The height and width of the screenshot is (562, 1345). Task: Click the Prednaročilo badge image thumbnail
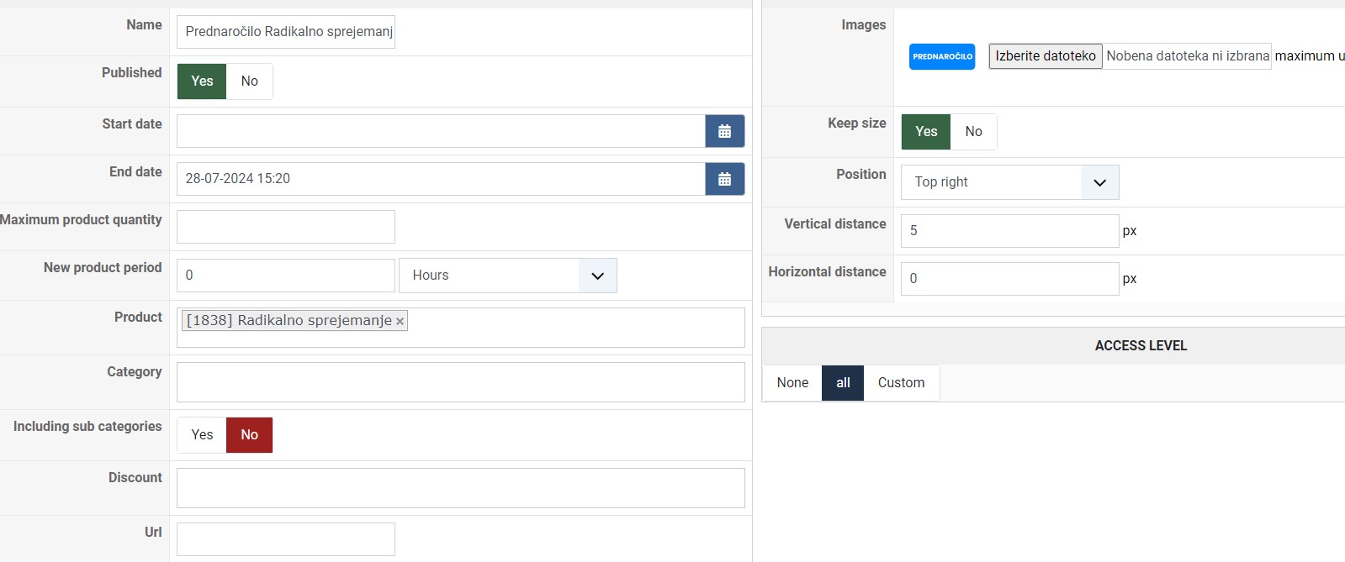pyautogui.click(x=942, y=56)
